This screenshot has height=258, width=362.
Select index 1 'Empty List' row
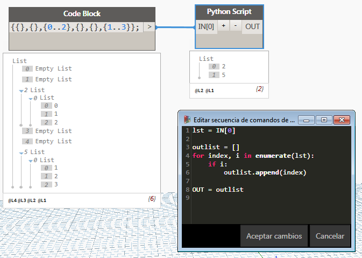47,79
